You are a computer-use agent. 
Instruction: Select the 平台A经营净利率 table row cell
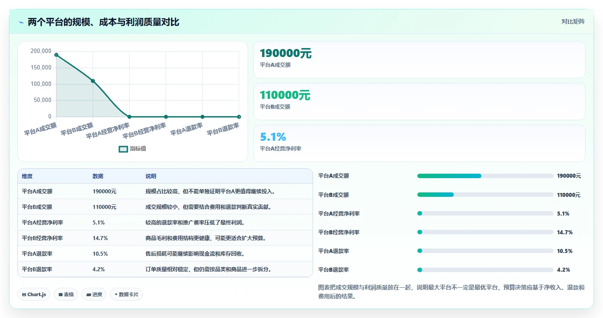click(42, 223)
